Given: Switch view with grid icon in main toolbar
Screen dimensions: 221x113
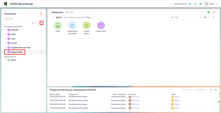Looking at the screenshot, I should tap(205, 17).
